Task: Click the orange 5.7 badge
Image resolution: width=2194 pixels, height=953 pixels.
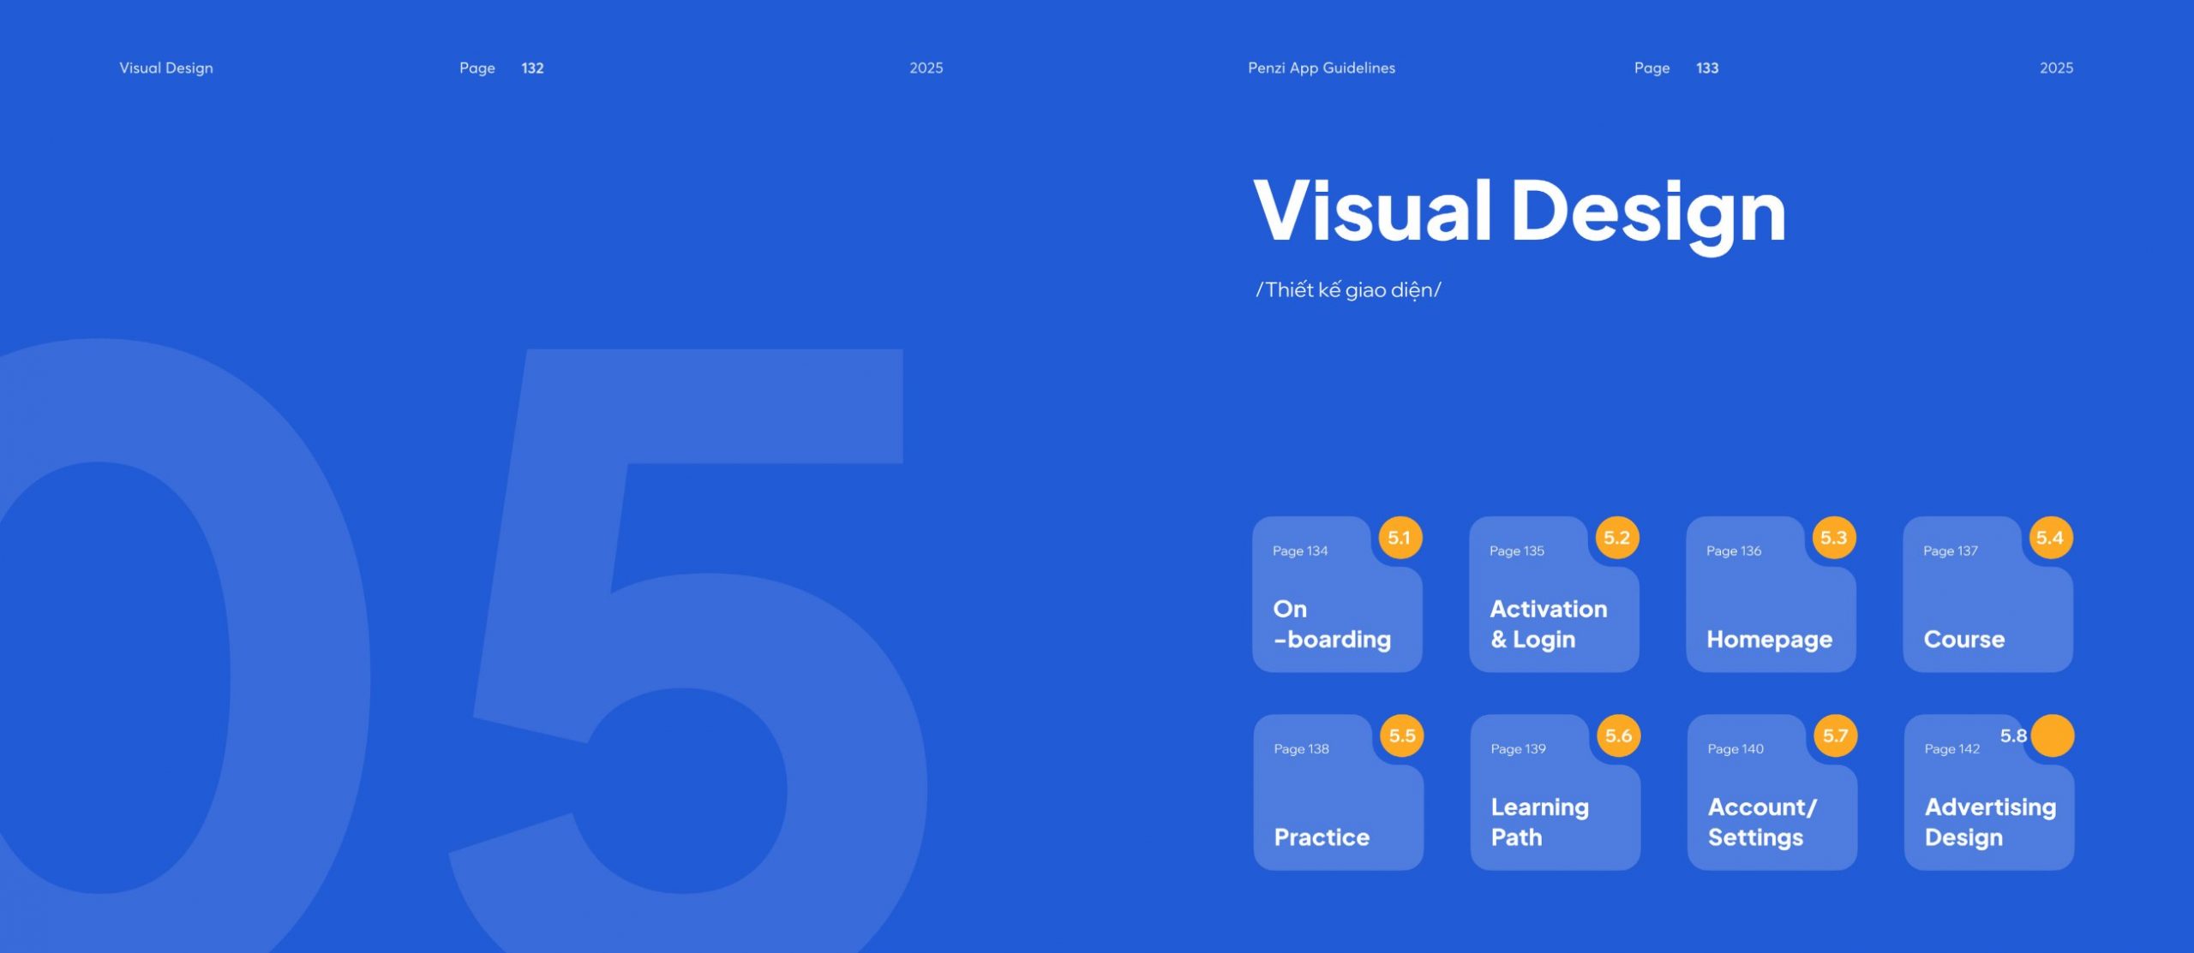Action: click(x=1836, y=736)
